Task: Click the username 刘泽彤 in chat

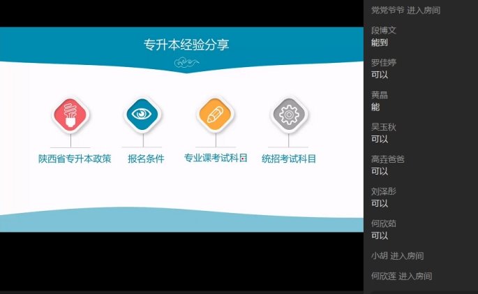Action: pyautogui.click(x=384, y=191)
